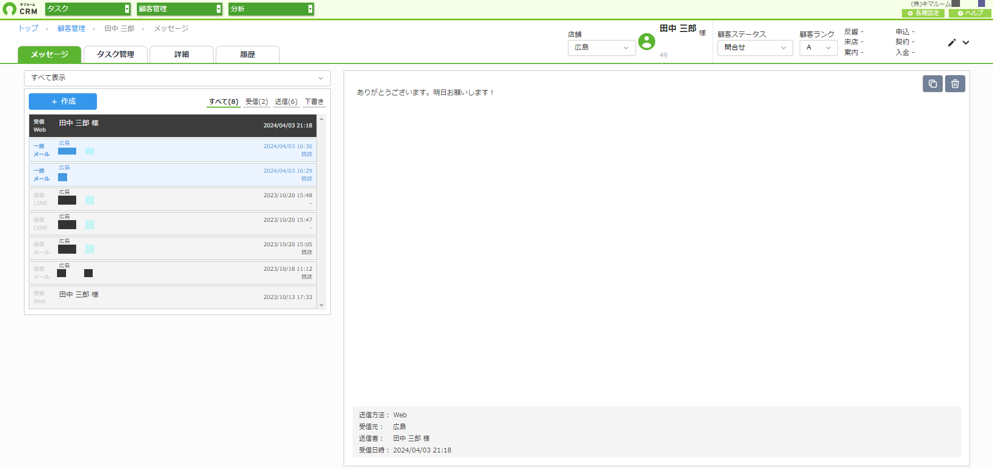Open the タスク dropdown menu
Image resolution: width=993 pixels, height=469 pixels.
[88, 9]
